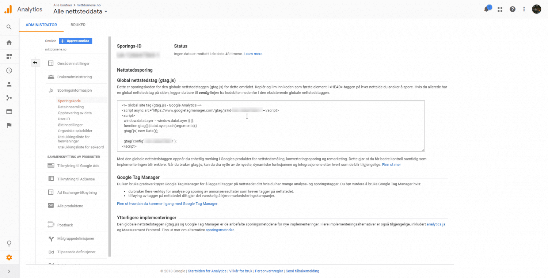This screenshot has height=278, width=548.
Task: Open Alle nettsteddata view dropdown
Action: coord(80,11)
